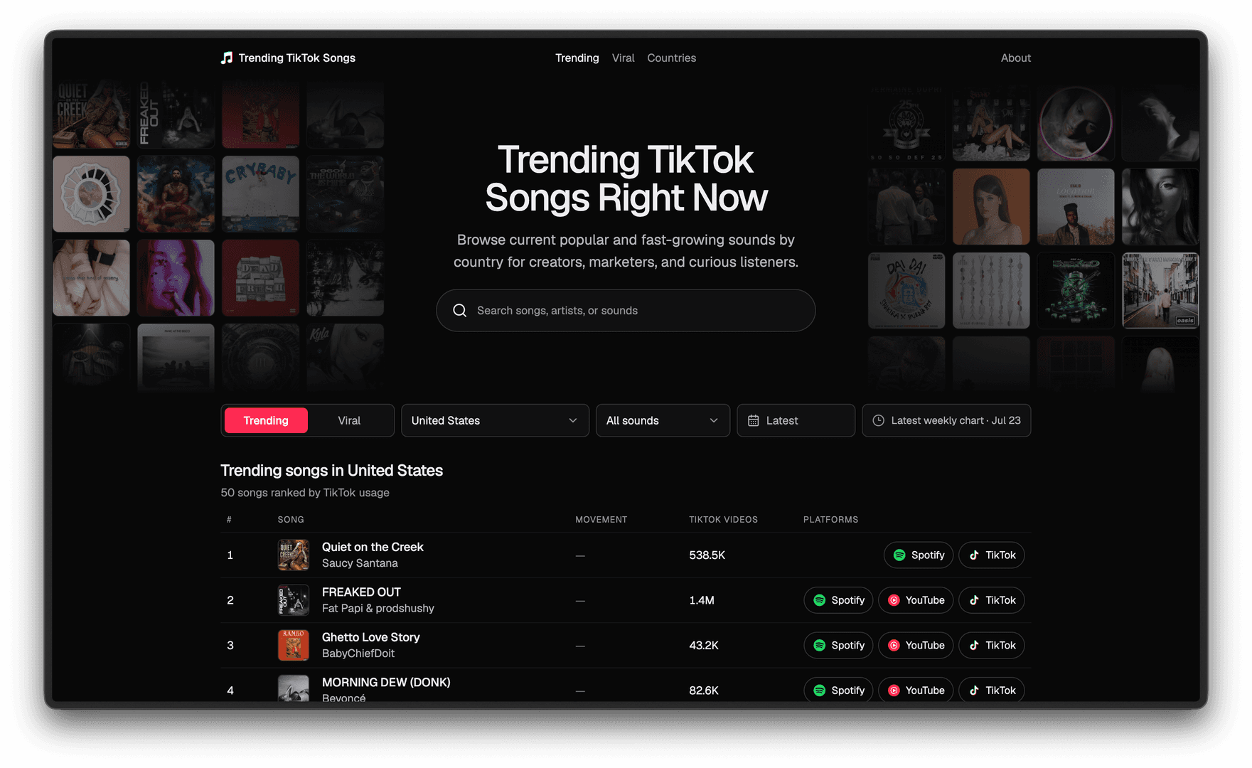
Task: Open YouTube for MORNING DEW (DONK)
Action: coord(916,690)
